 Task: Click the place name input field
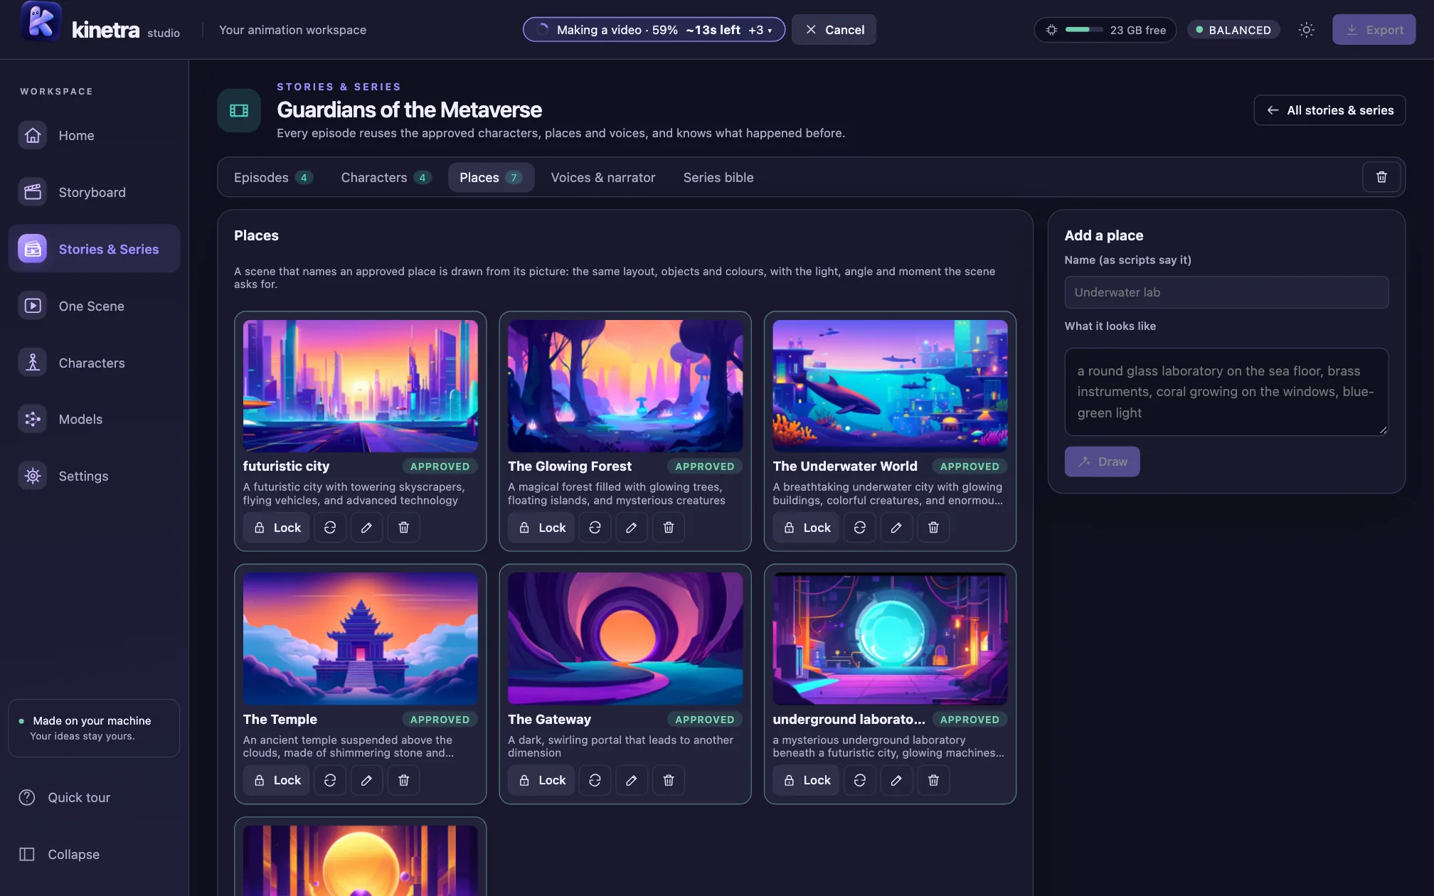pyautogui.click(x=1226, y=292)
